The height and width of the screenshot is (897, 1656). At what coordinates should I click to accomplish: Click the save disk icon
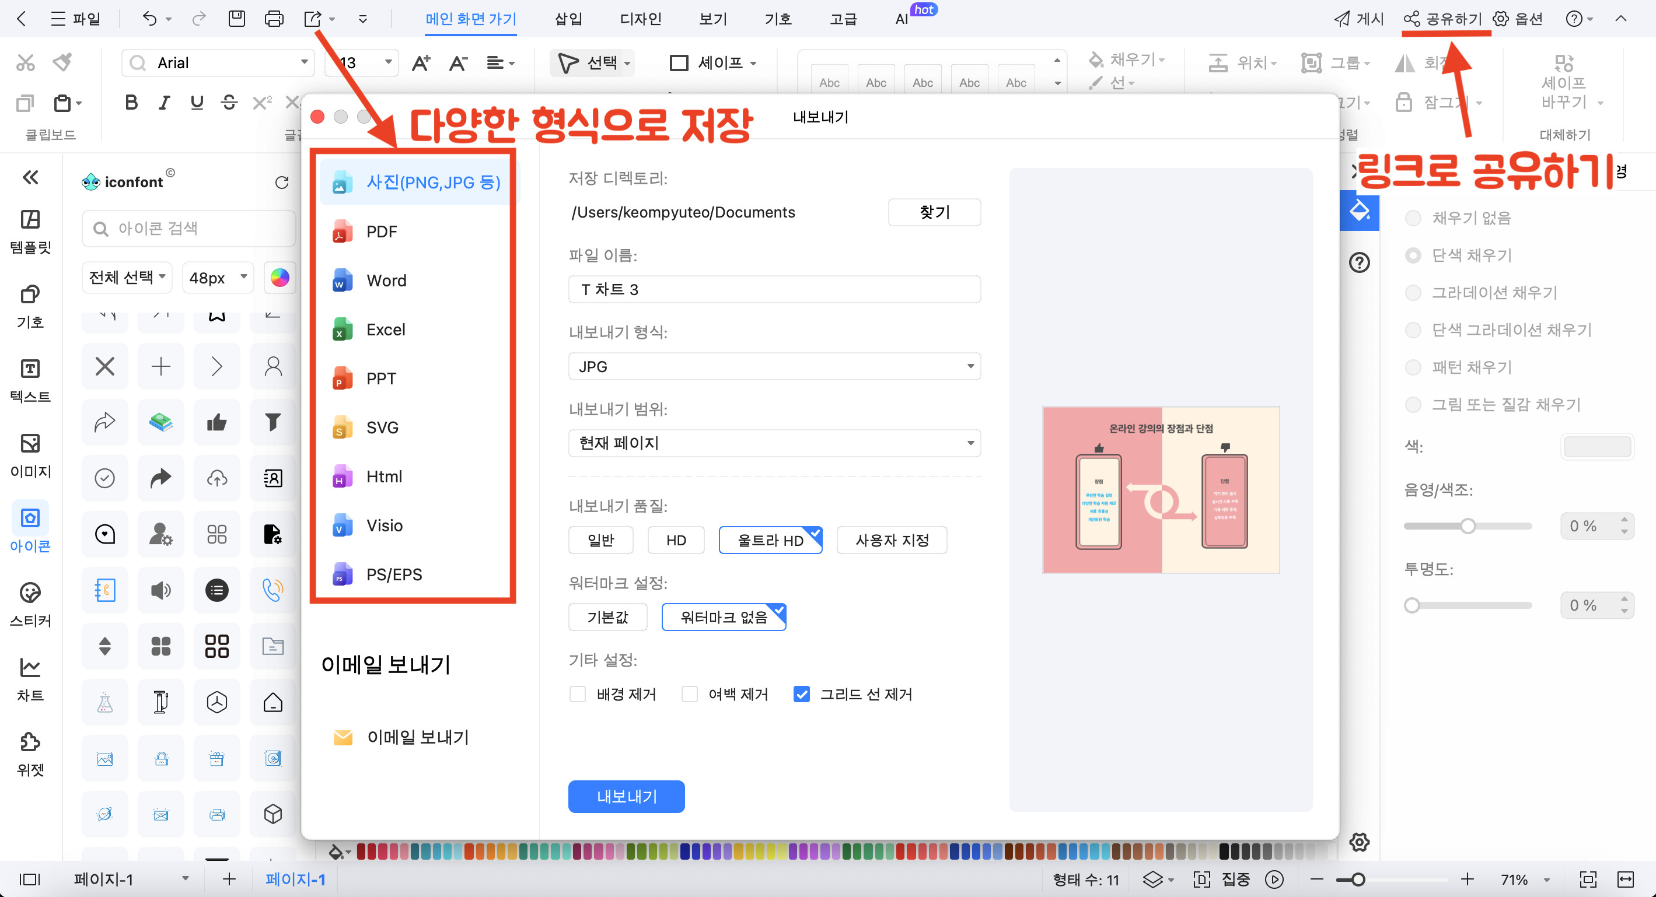[x=236, y=19]
